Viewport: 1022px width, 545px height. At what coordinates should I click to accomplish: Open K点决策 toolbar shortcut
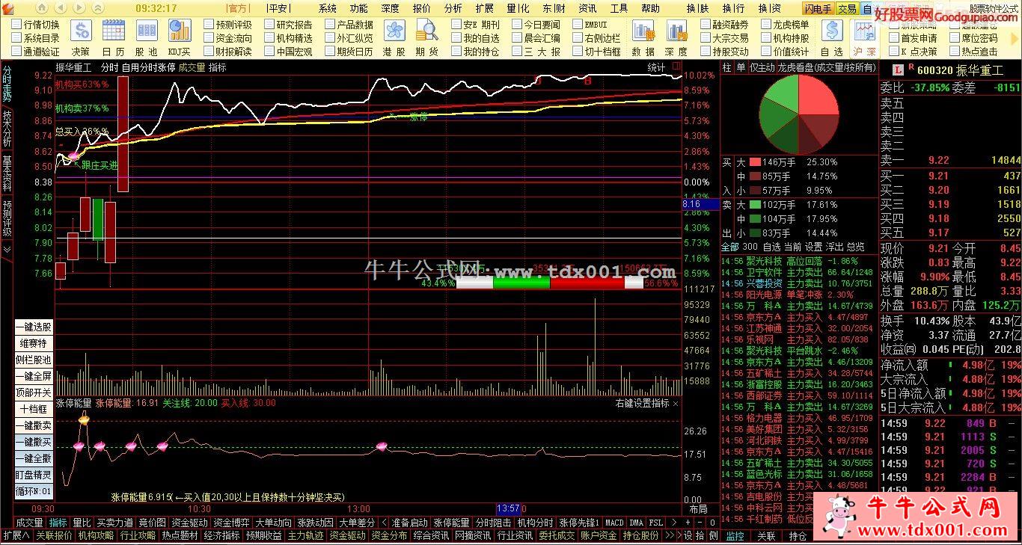point(912,52)
